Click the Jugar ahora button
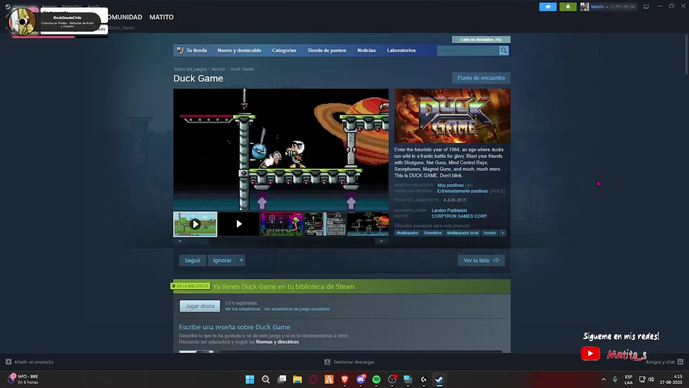Viewport: 689px width, 388px height. [x=200, y=306]
